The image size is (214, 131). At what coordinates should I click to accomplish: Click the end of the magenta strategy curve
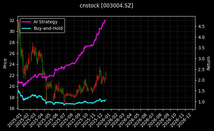[106, 20]
